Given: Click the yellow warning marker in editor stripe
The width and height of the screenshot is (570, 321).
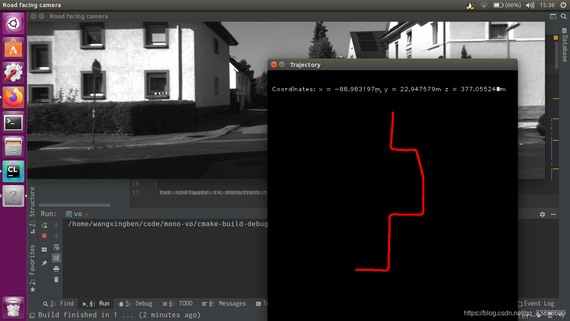Looking at the screenshot, I should [556, 38].
